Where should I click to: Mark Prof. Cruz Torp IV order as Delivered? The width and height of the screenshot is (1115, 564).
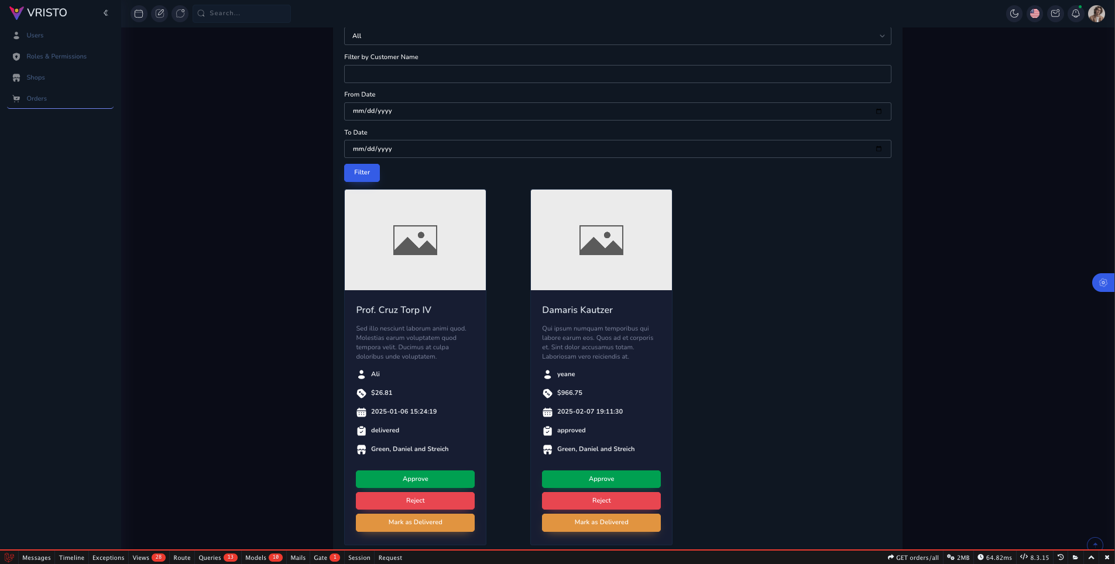tap(415, 522)
